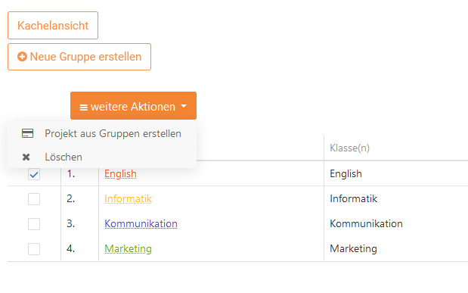Check the Informatik group checkbox
This screenshot has width=468, height=293.
(x=34, y=199)
